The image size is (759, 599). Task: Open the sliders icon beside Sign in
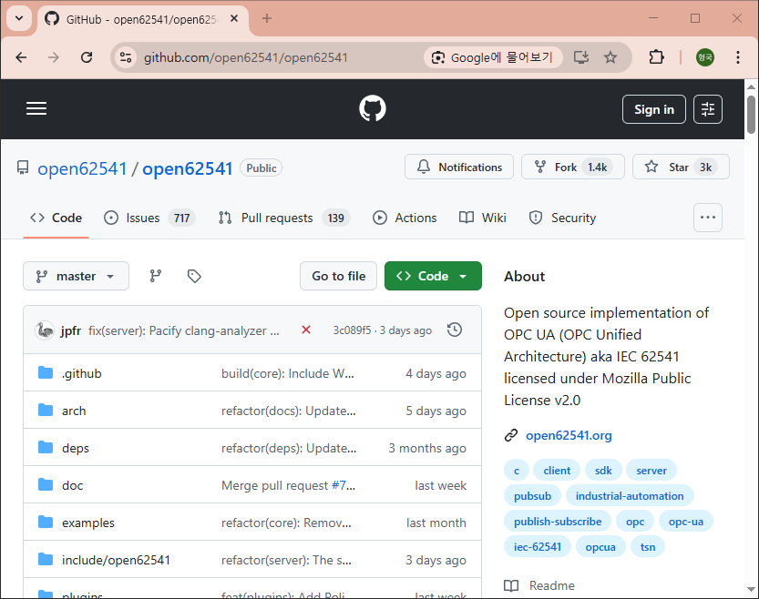(708, 109)
